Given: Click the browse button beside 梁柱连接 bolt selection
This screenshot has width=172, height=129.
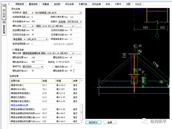Looking at the screenshot, I should (79, 26).
